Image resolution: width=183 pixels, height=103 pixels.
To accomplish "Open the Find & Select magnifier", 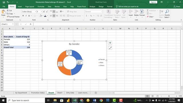I will (167, 14).
